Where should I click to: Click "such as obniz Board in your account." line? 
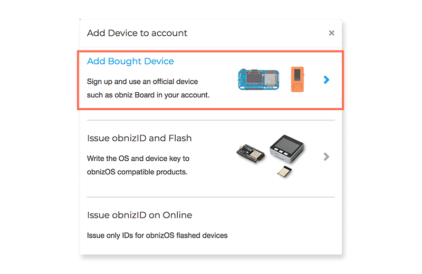click(x=148, y=95)
